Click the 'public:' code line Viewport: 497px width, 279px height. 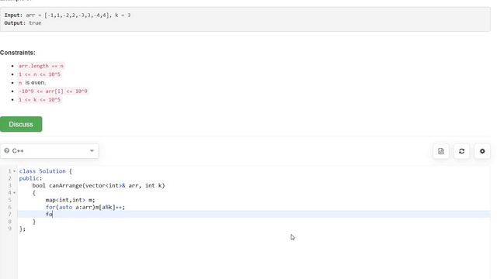[30, 178]
